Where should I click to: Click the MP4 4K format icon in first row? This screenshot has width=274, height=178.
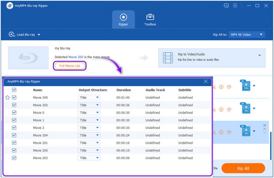[x=246, y=85]
